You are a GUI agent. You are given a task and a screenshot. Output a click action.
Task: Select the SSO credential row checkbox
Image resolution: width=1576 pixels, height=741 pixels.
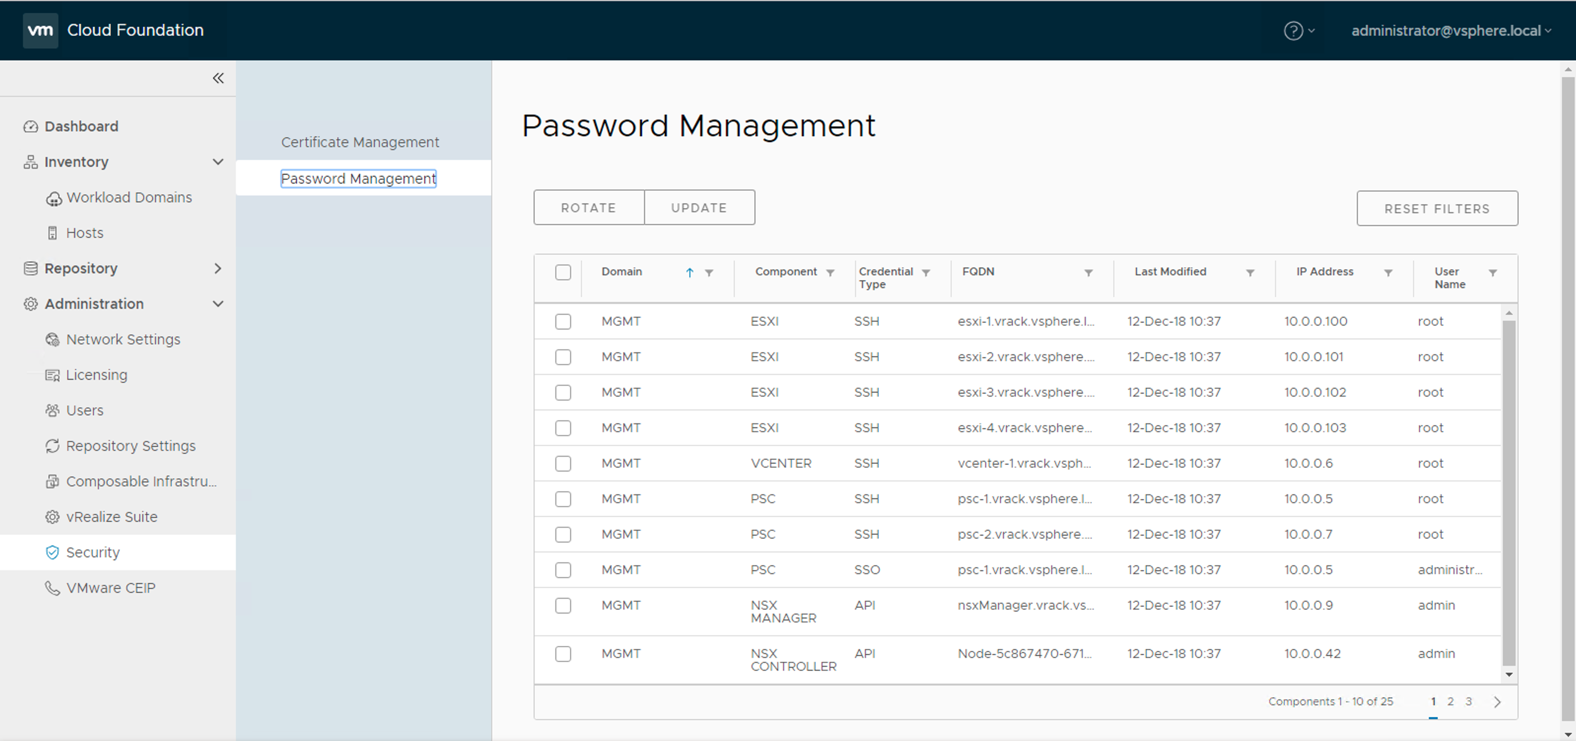pyautogui.click(x=563, y=570)
